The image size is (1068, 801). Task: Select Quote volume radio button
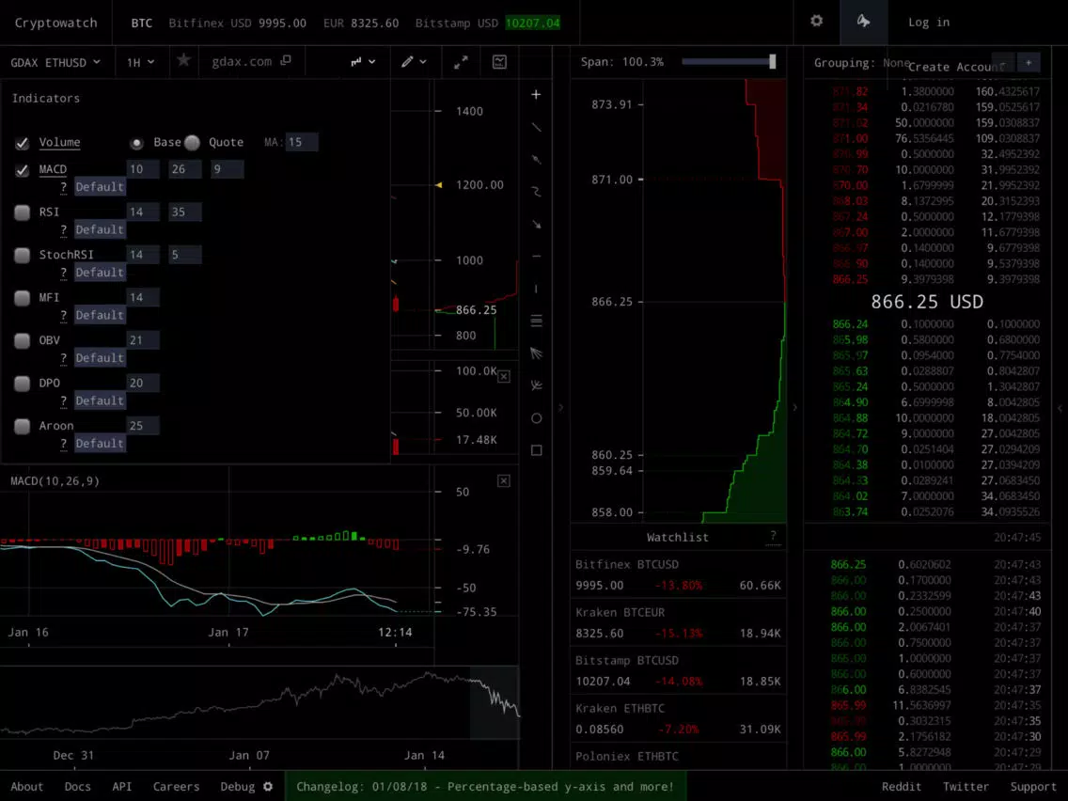(x=193, y=142)
